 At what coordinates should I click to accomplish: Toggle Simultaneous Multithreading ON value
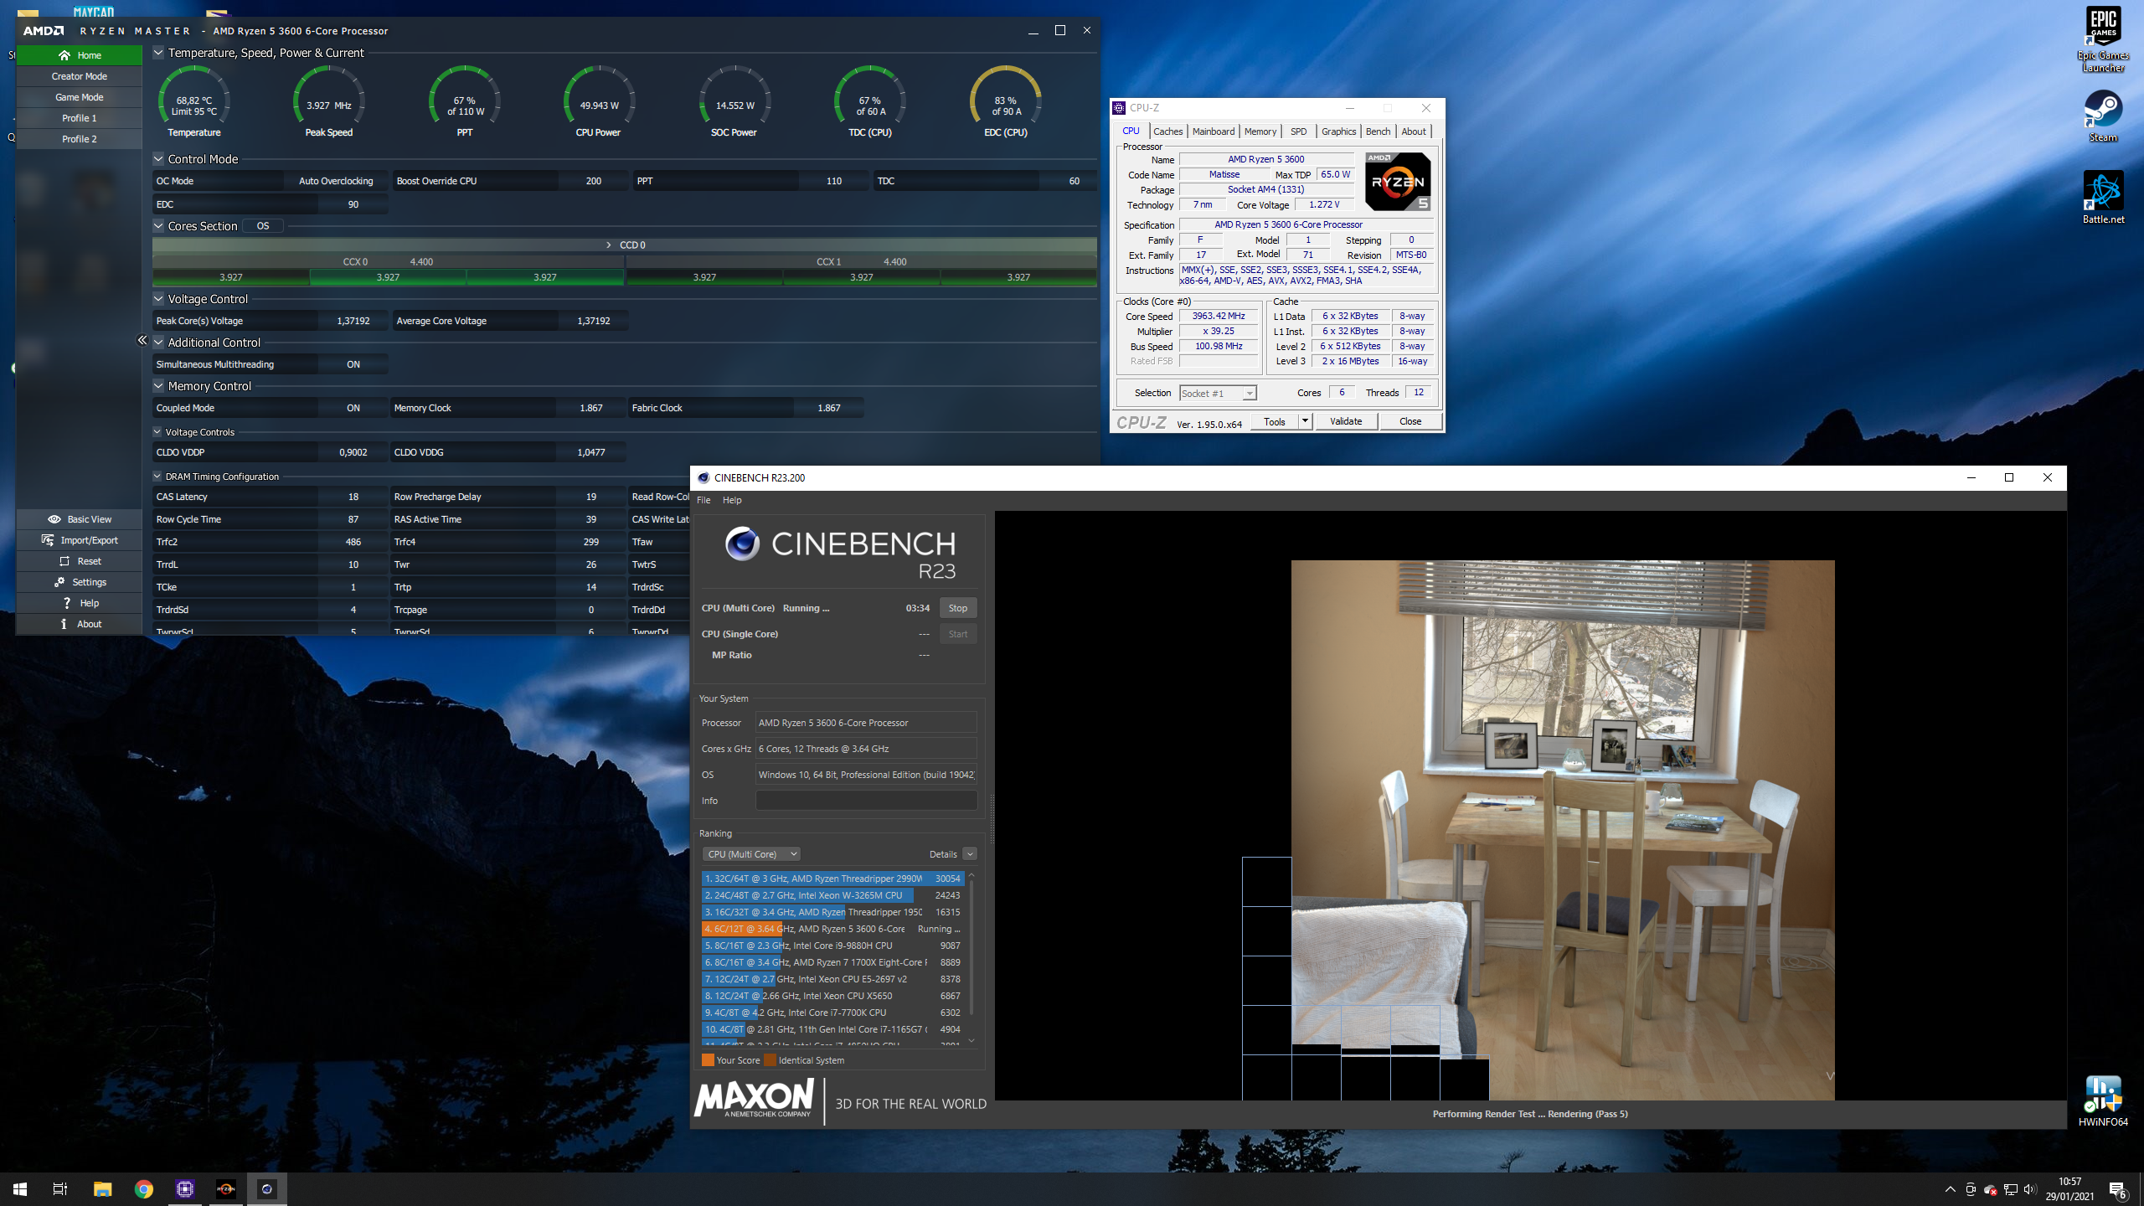point(353,364)
